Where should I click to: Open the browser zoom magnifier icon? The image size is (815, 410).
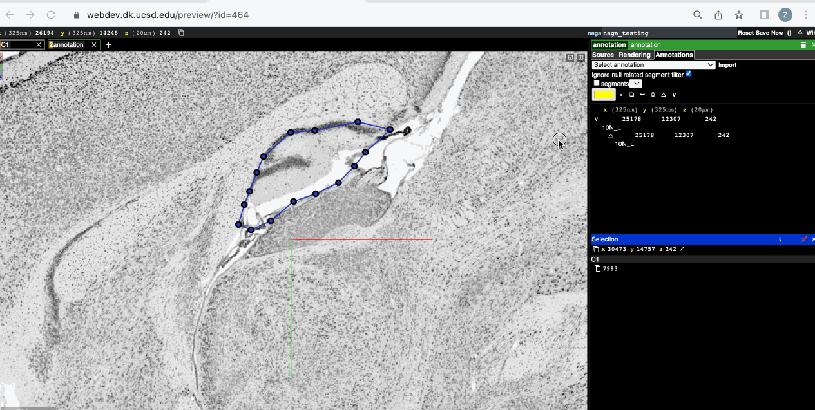pos(698,15)
